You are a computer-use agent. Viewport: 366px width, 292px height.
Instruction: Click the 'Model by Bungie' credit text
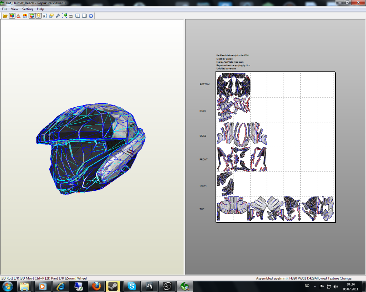[224, 59]
